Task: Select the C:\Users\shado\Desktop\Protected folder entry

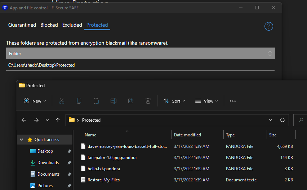Action: tap(140, 65)
